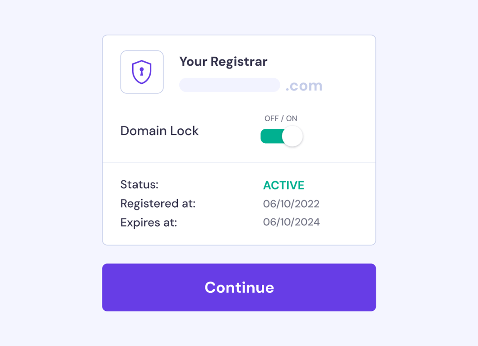Click the OFF / ON label above the switch
The width and height of the screenshot is (478, 346).
coord(281,118)
